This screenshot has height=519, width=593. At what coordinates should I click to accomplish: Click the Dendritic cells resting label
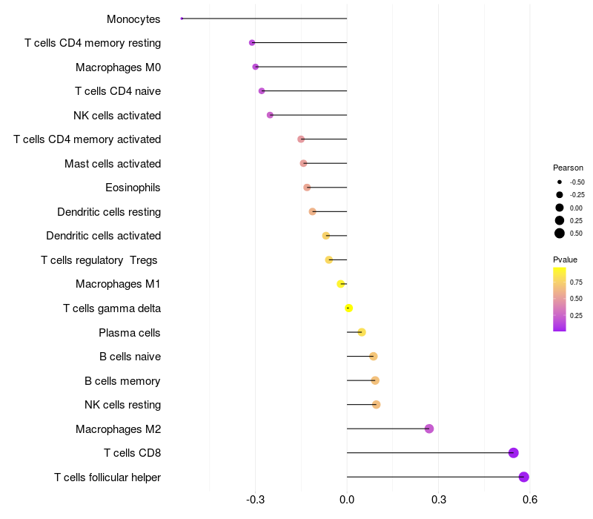click(109, 212)
